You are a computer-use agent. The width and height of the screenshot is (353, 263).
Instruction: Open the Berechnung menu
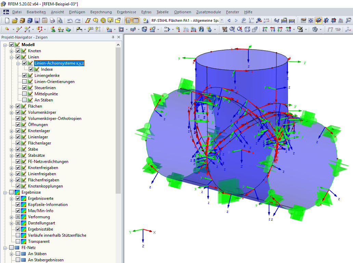[101, 12]
